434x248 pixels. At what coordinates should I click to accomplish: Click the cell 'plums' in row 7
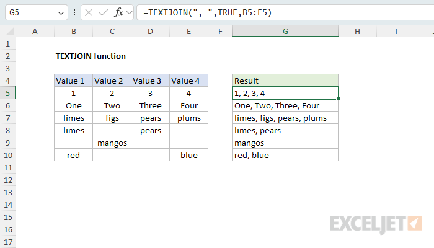(x=188, y=118)
